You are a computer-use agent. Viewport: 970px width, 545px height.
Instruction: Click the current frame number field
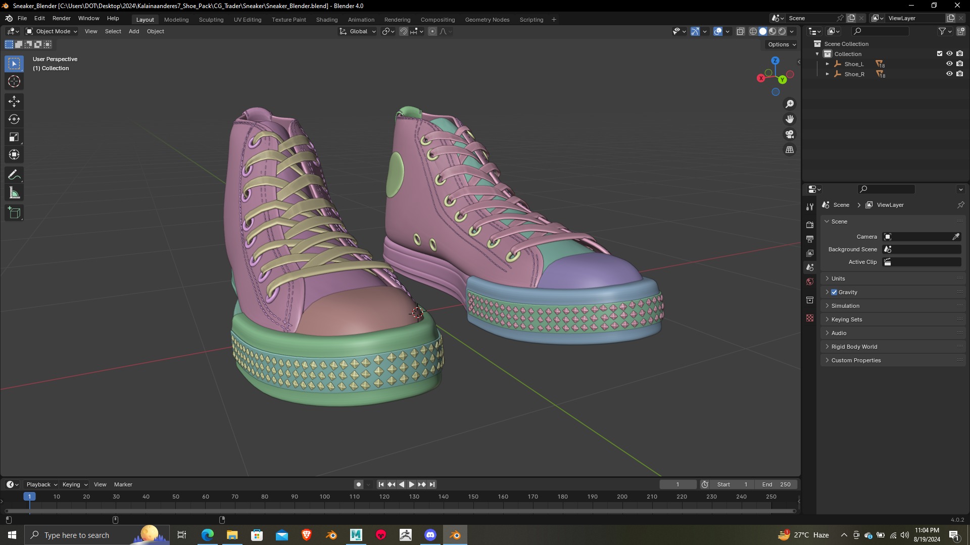click(x=677, y=484)
